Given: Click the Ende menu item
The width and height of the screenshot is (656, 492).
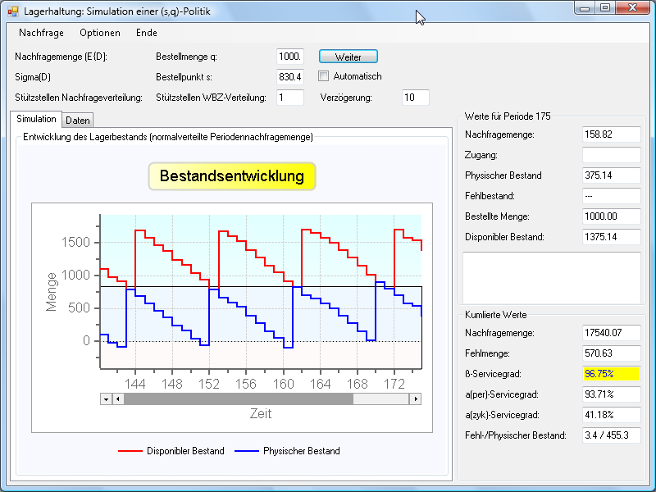Looking at the screenshot, I should pos(147,33).
